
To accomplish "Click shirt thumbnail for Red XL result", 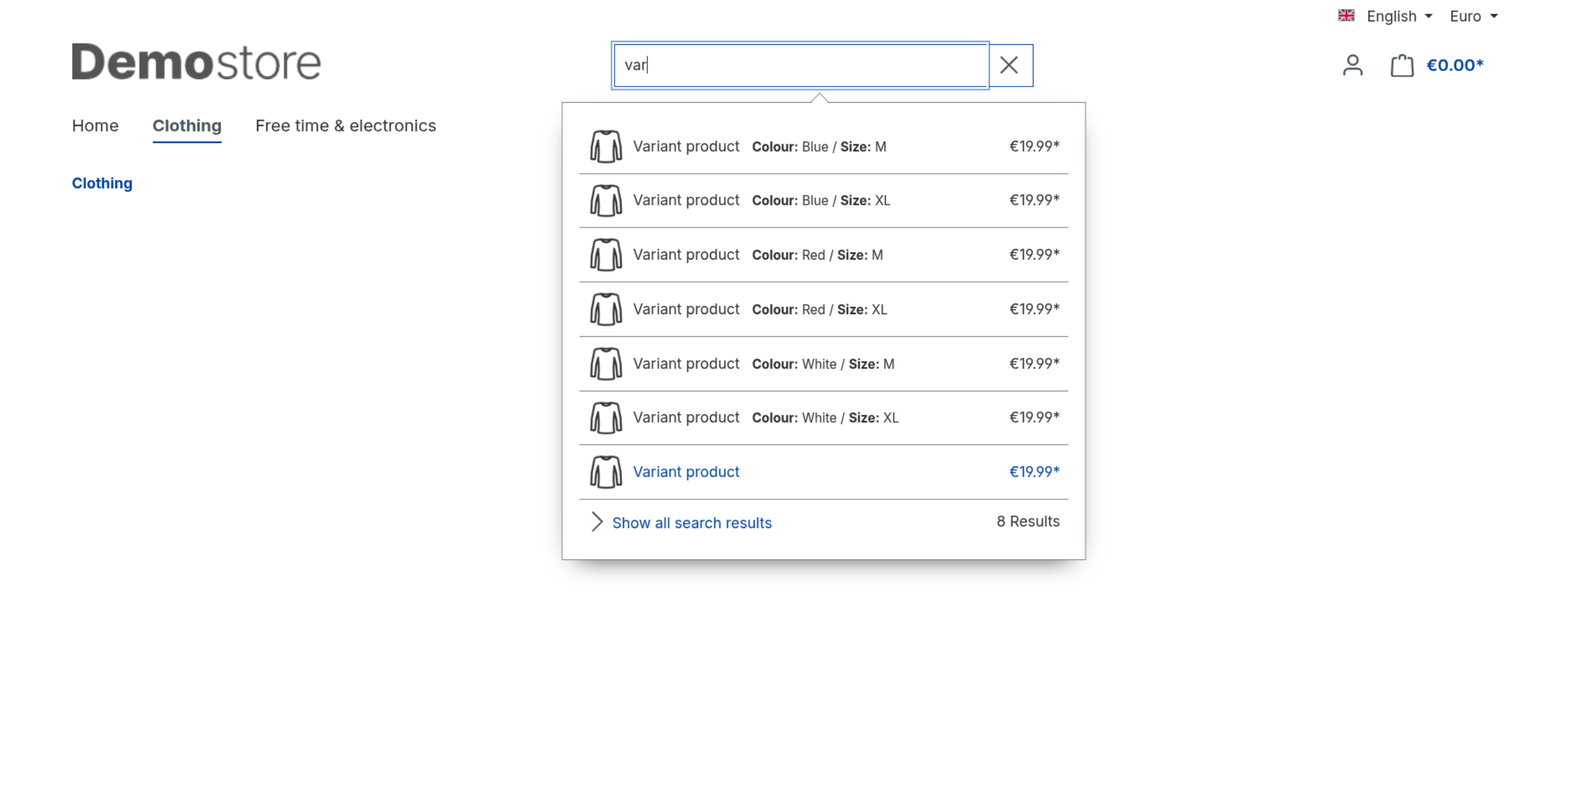I will point(605,309).
